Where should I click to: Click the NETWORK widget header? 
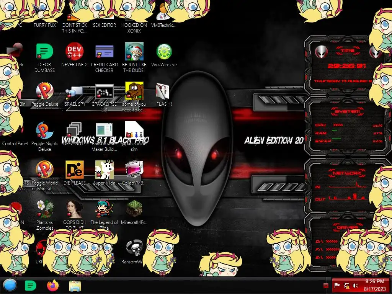click(347, 173)
